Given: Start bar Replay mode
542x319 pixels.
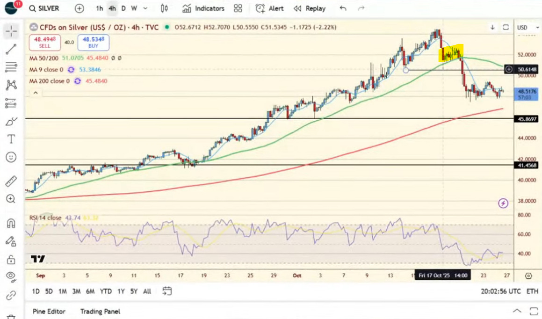Looking at the screenshot, I should coord(310,8).
